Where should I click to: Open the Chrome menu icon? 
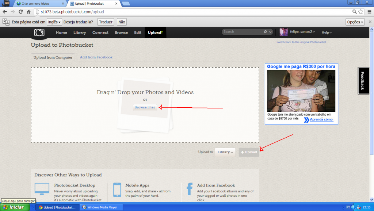[x=370, y=12]
